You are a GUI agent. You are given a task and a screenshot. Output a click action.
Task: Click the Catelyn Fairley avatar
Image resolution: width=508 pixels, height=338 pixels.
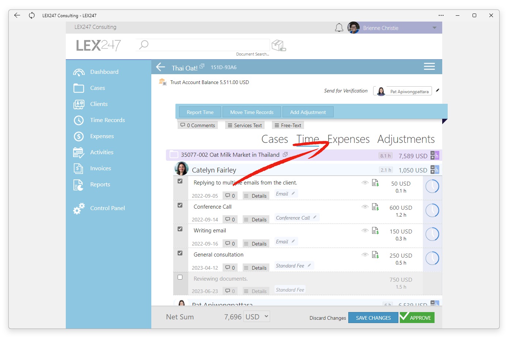(182, 169)
